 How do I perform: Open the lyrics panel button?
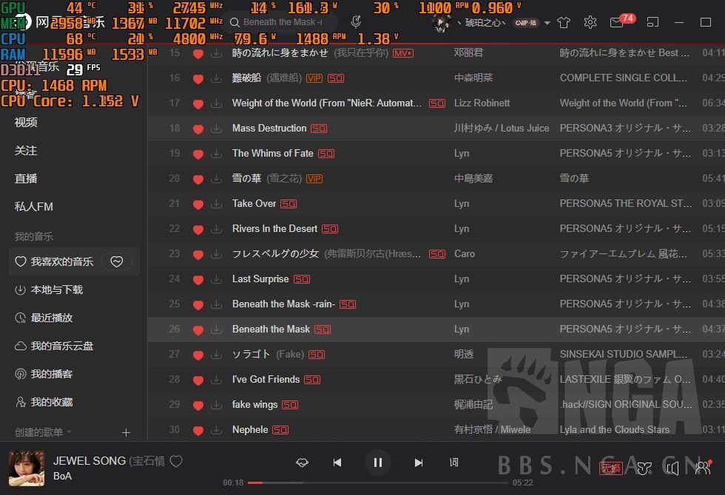(x=454, y=462)
